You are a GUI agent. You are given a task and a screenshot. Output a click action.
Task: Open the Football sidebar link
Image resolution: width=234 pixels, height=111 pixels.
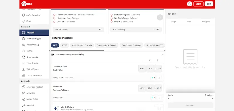(34, 33)
